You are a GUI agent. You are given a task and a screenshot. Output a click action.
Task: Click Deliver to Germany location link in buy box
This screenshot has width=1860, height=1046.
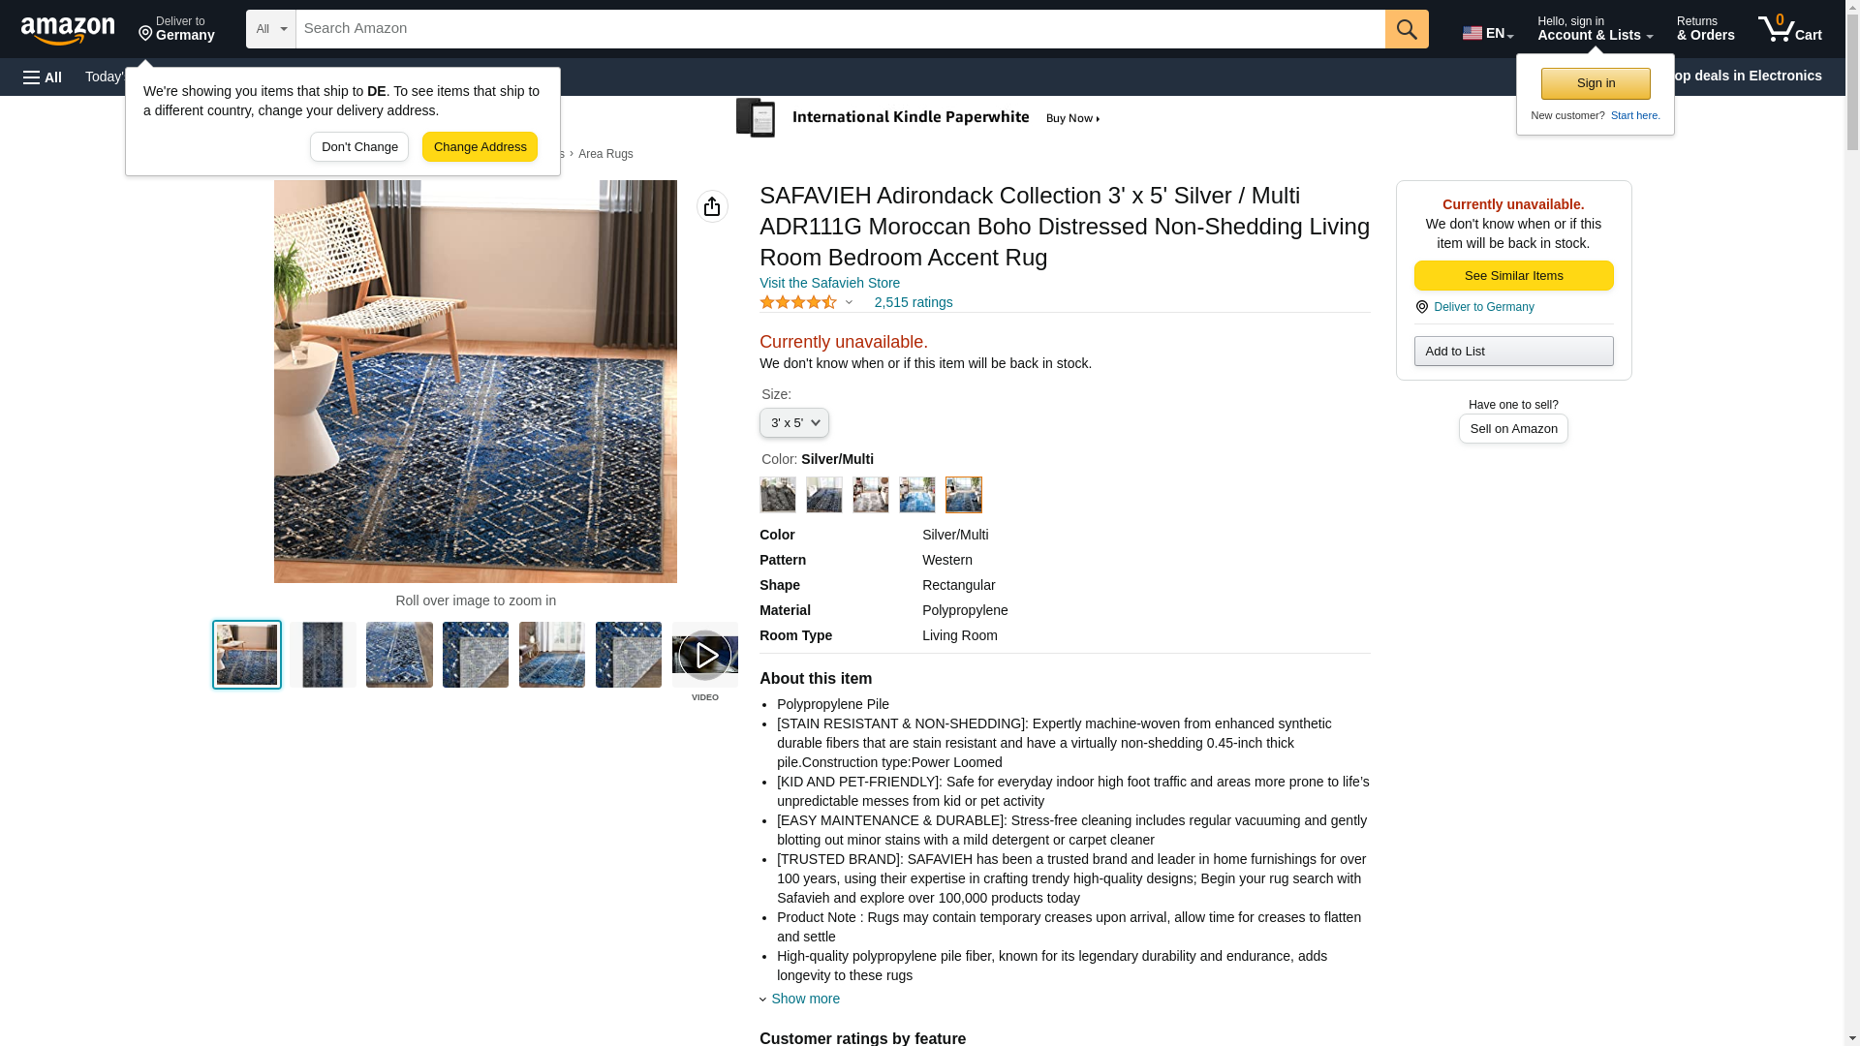pyautogui.click(x=1483, y=307)
